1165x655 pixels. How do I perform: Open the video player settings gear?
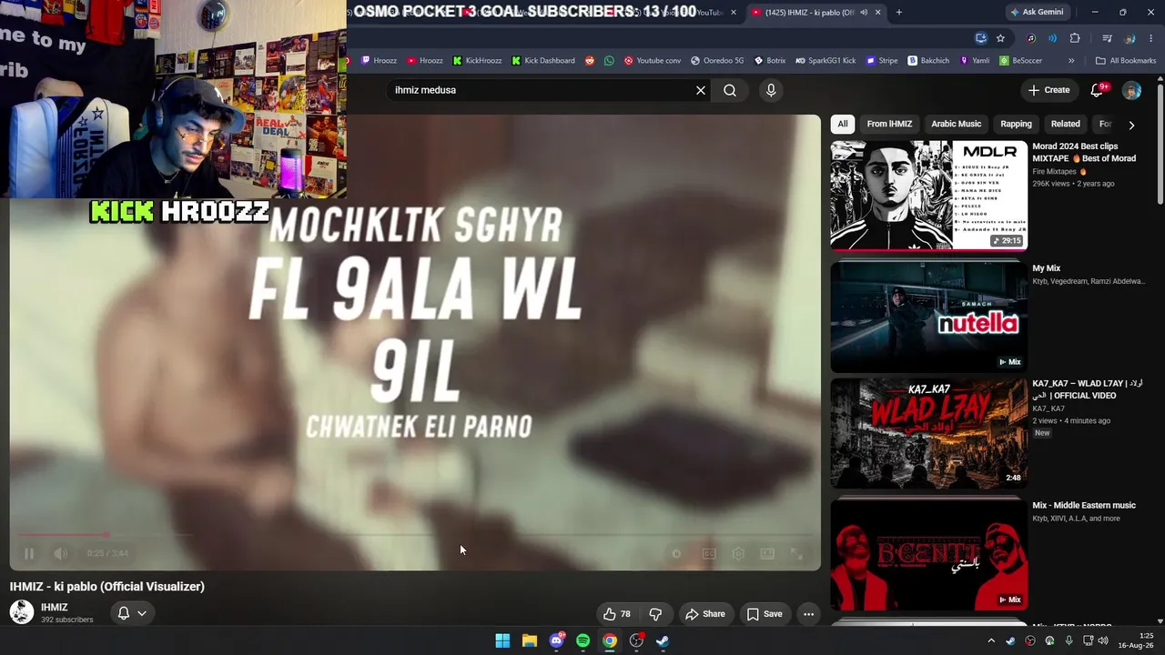point(738,553)
